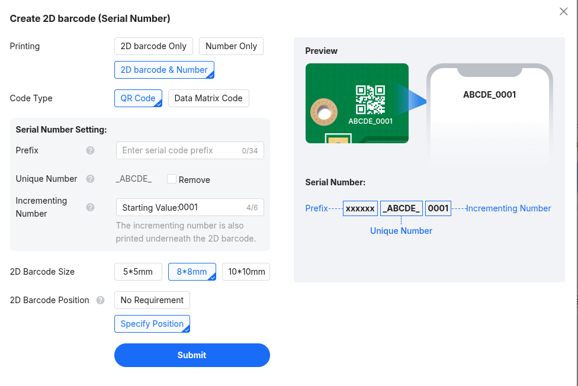Click the _ABCDE_ unique number value text
578x386 pixels.
134,179
